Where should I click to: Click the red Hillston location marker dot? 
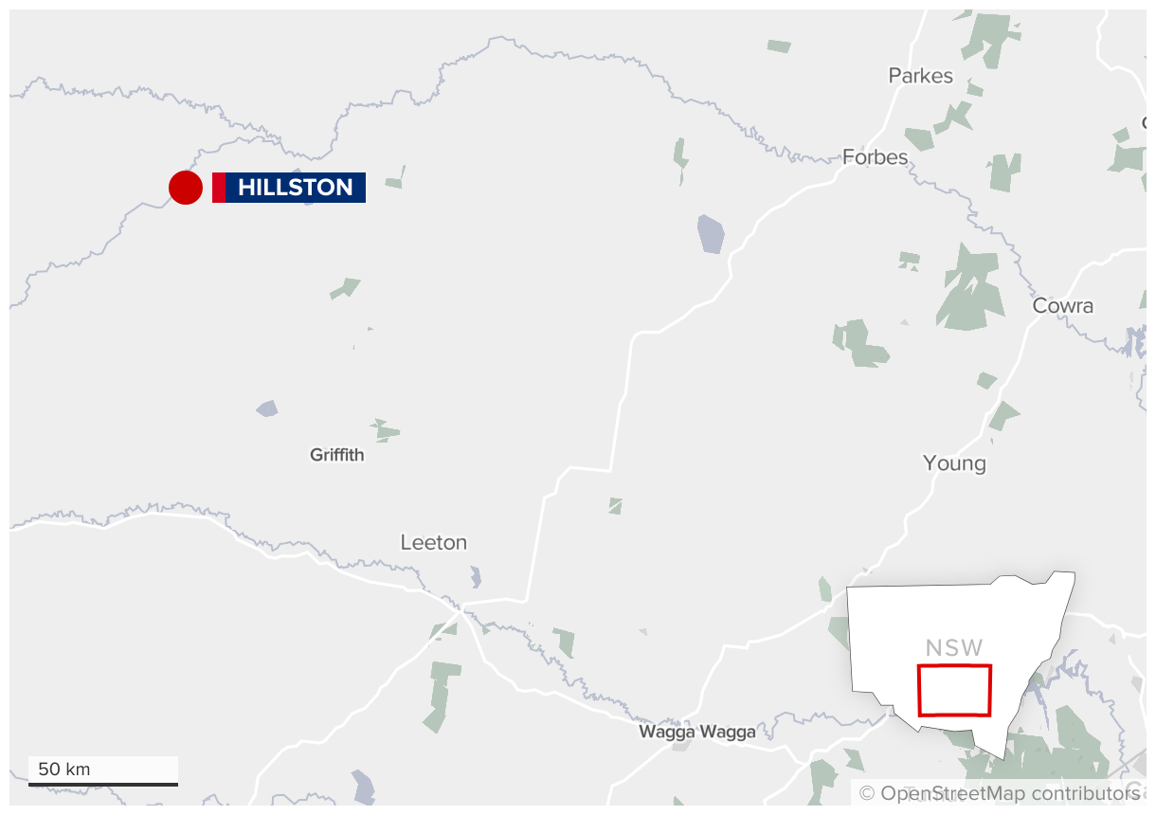[x=186, y=188]
